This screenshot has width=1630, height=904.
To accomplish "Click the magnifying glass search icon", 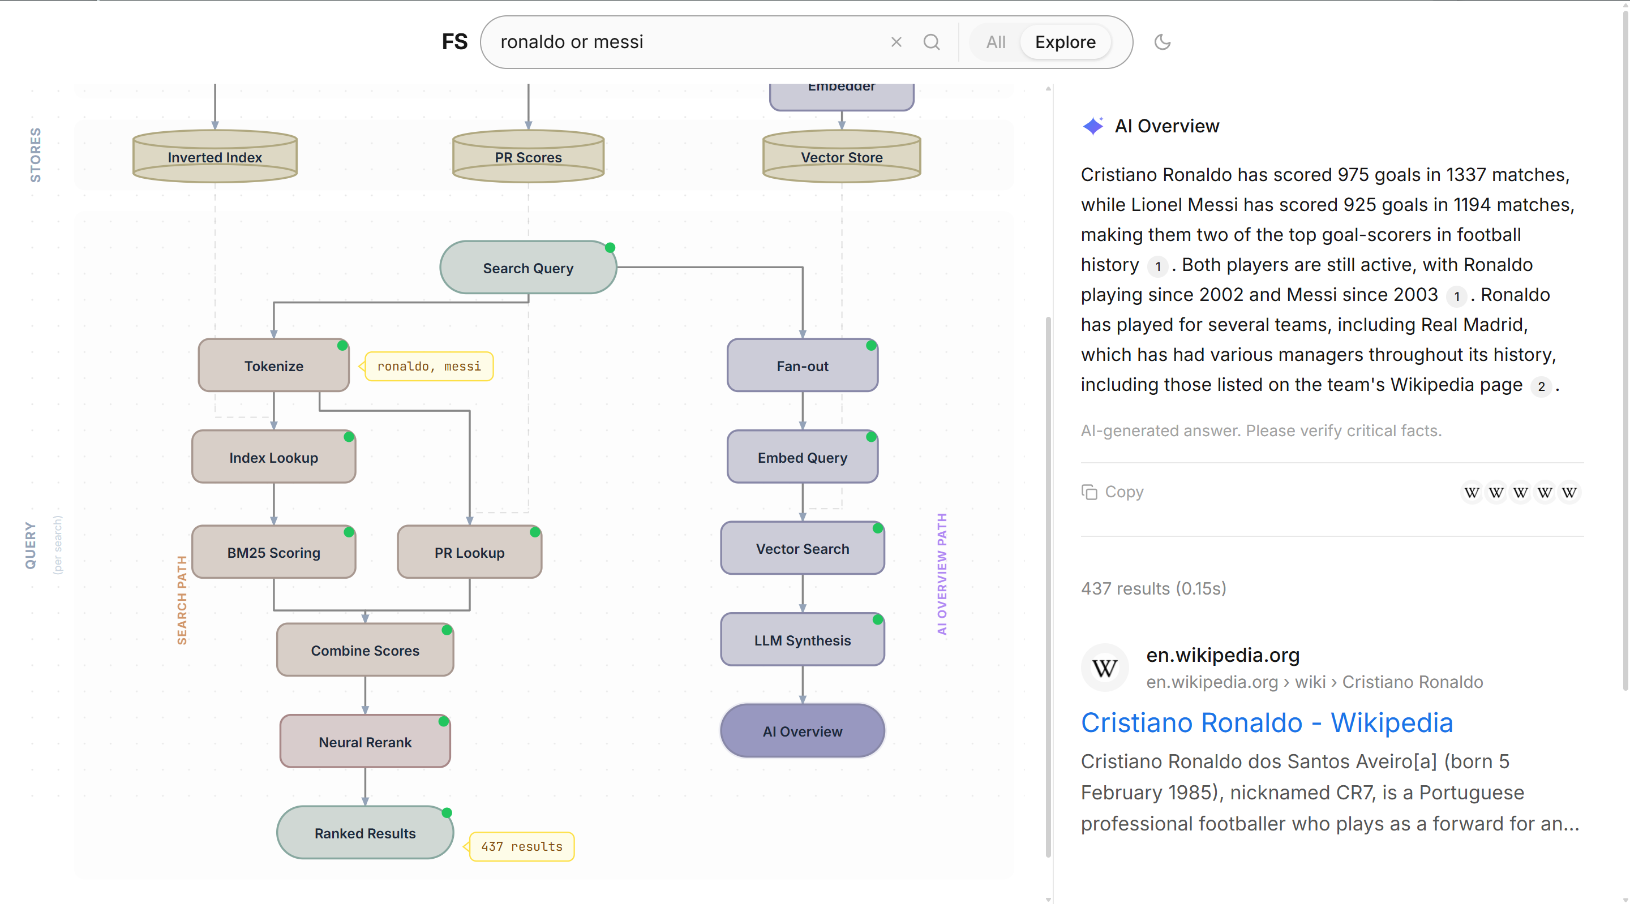I will pyautogui.click(x=932, y=42).
